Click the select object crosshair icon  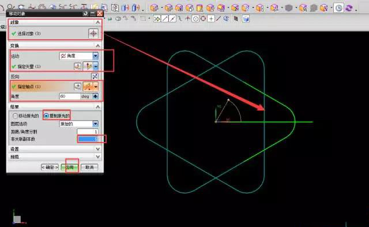pyautogui.click(x=93, y=34)
